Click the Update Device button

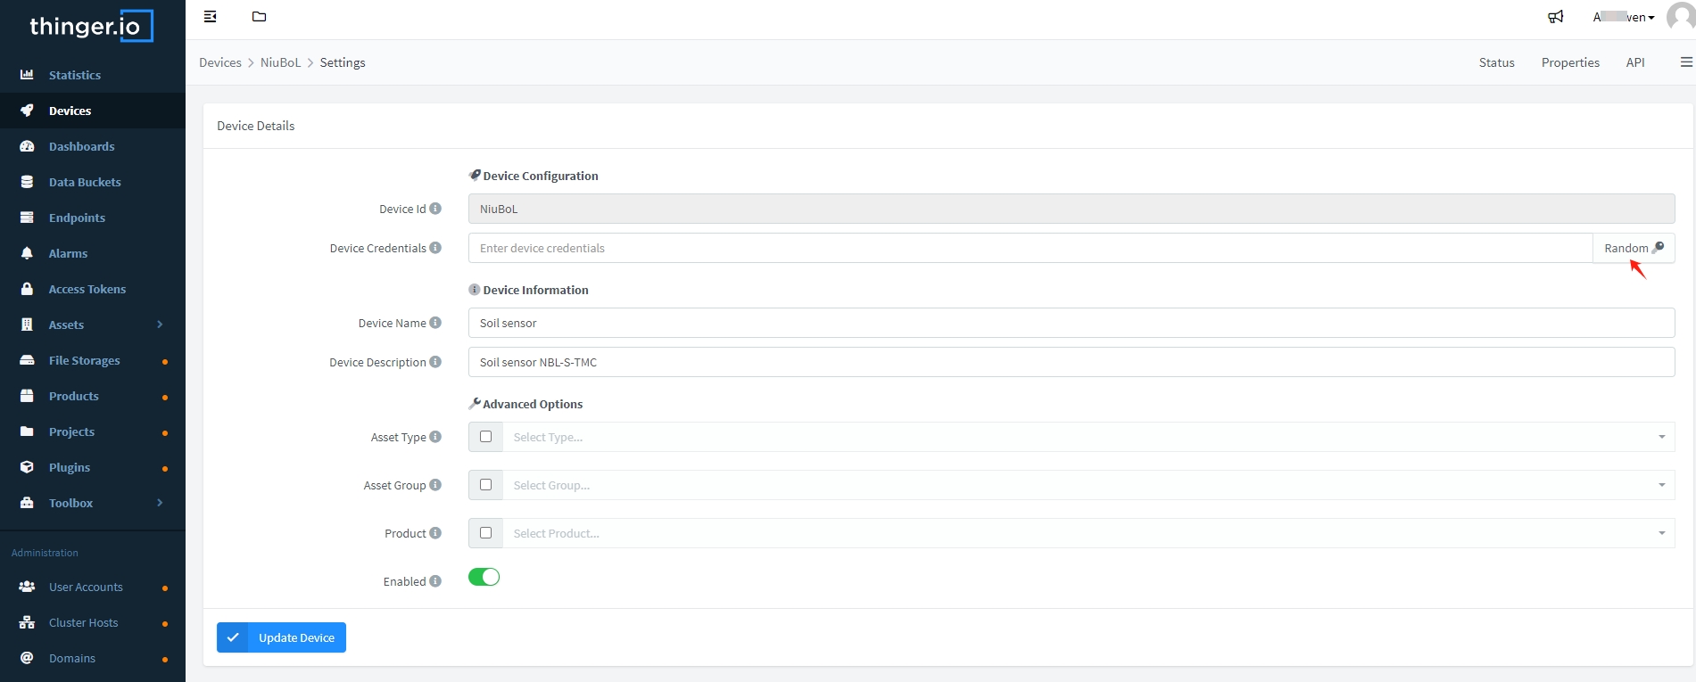[281, 637]
